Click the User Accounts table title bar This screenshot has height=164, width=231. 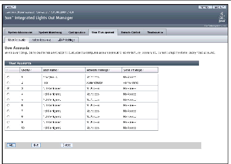tap(102, 63)
